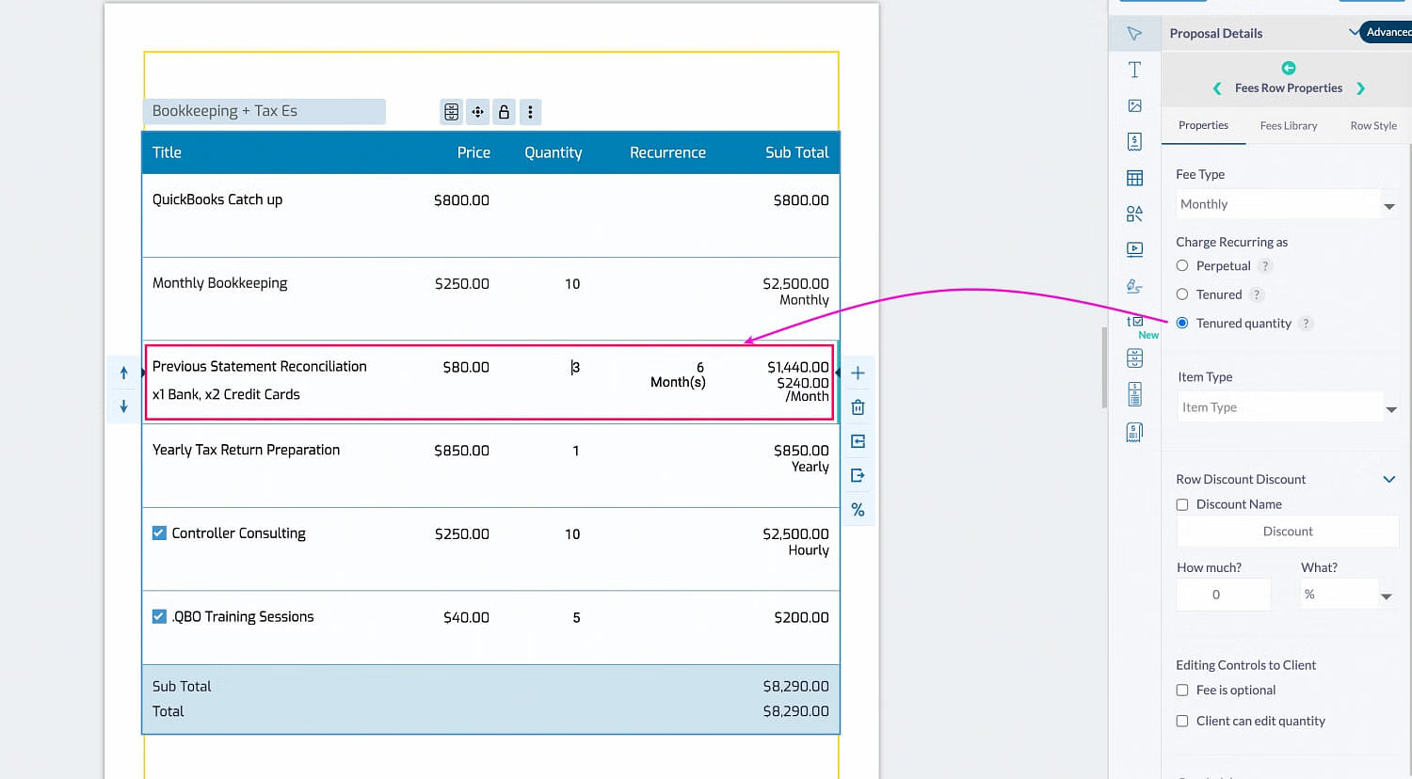
Task: Open the three-dot table options menu
Action: (x=530, y=112)
